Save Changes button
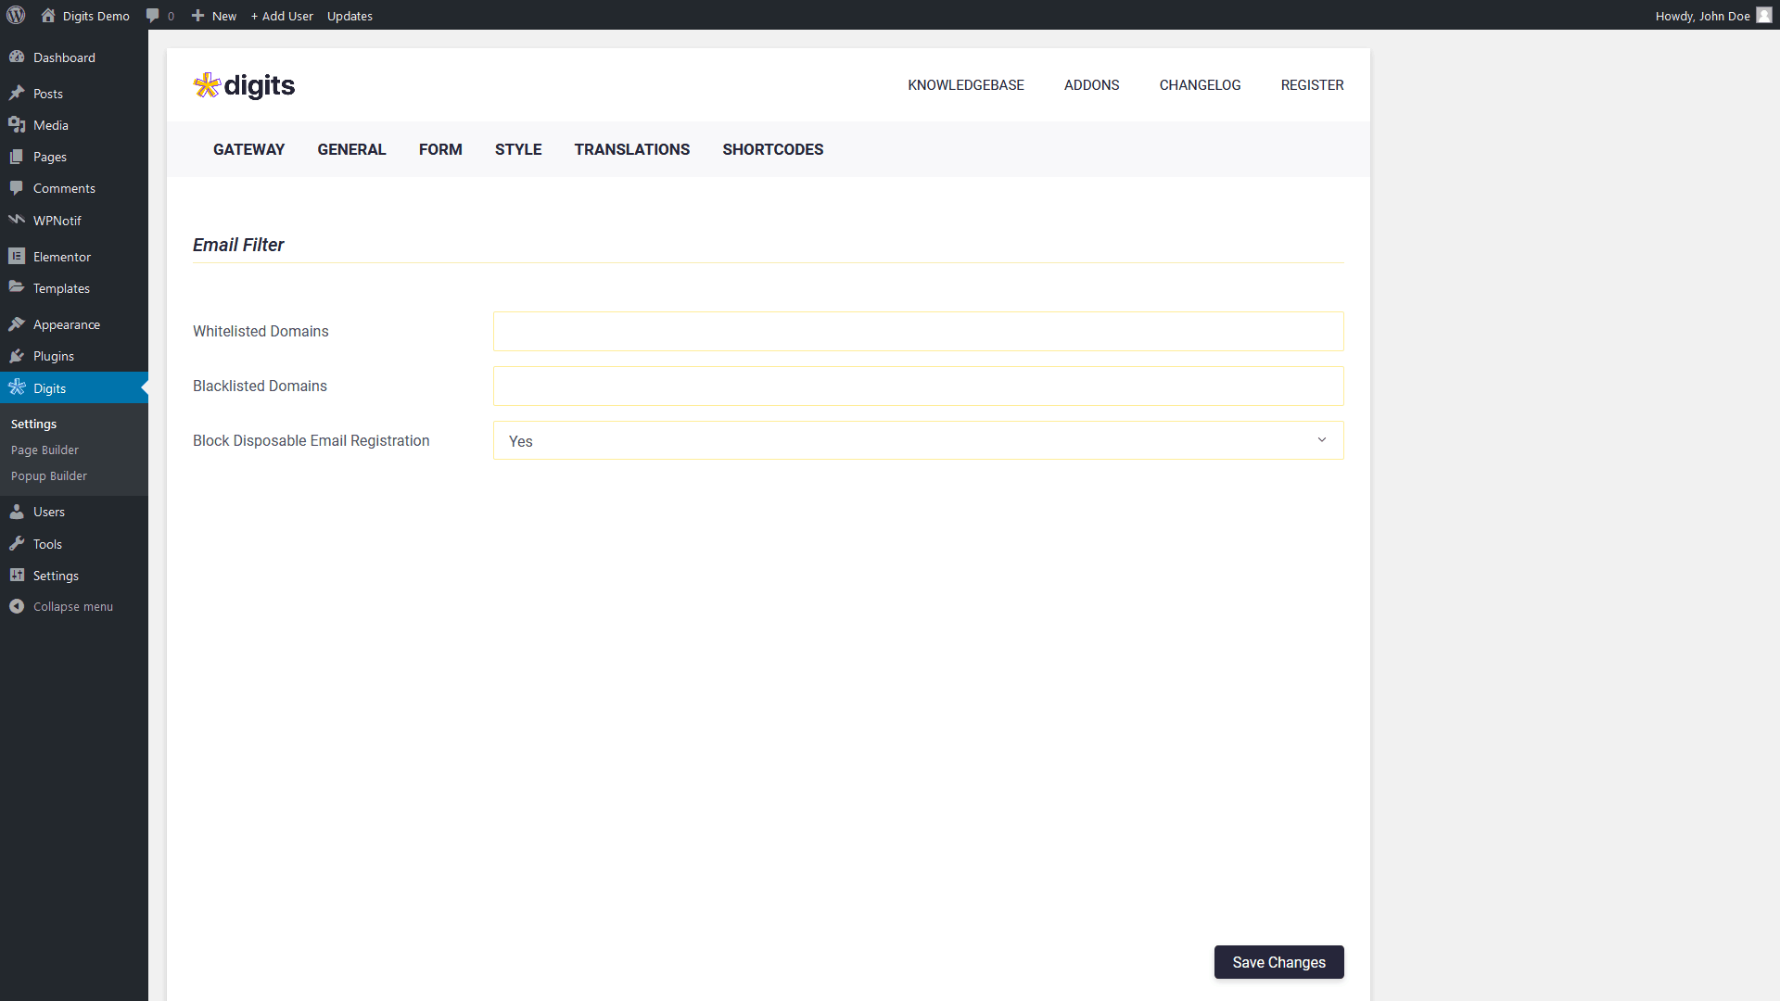 click(x=1278, y=962)
